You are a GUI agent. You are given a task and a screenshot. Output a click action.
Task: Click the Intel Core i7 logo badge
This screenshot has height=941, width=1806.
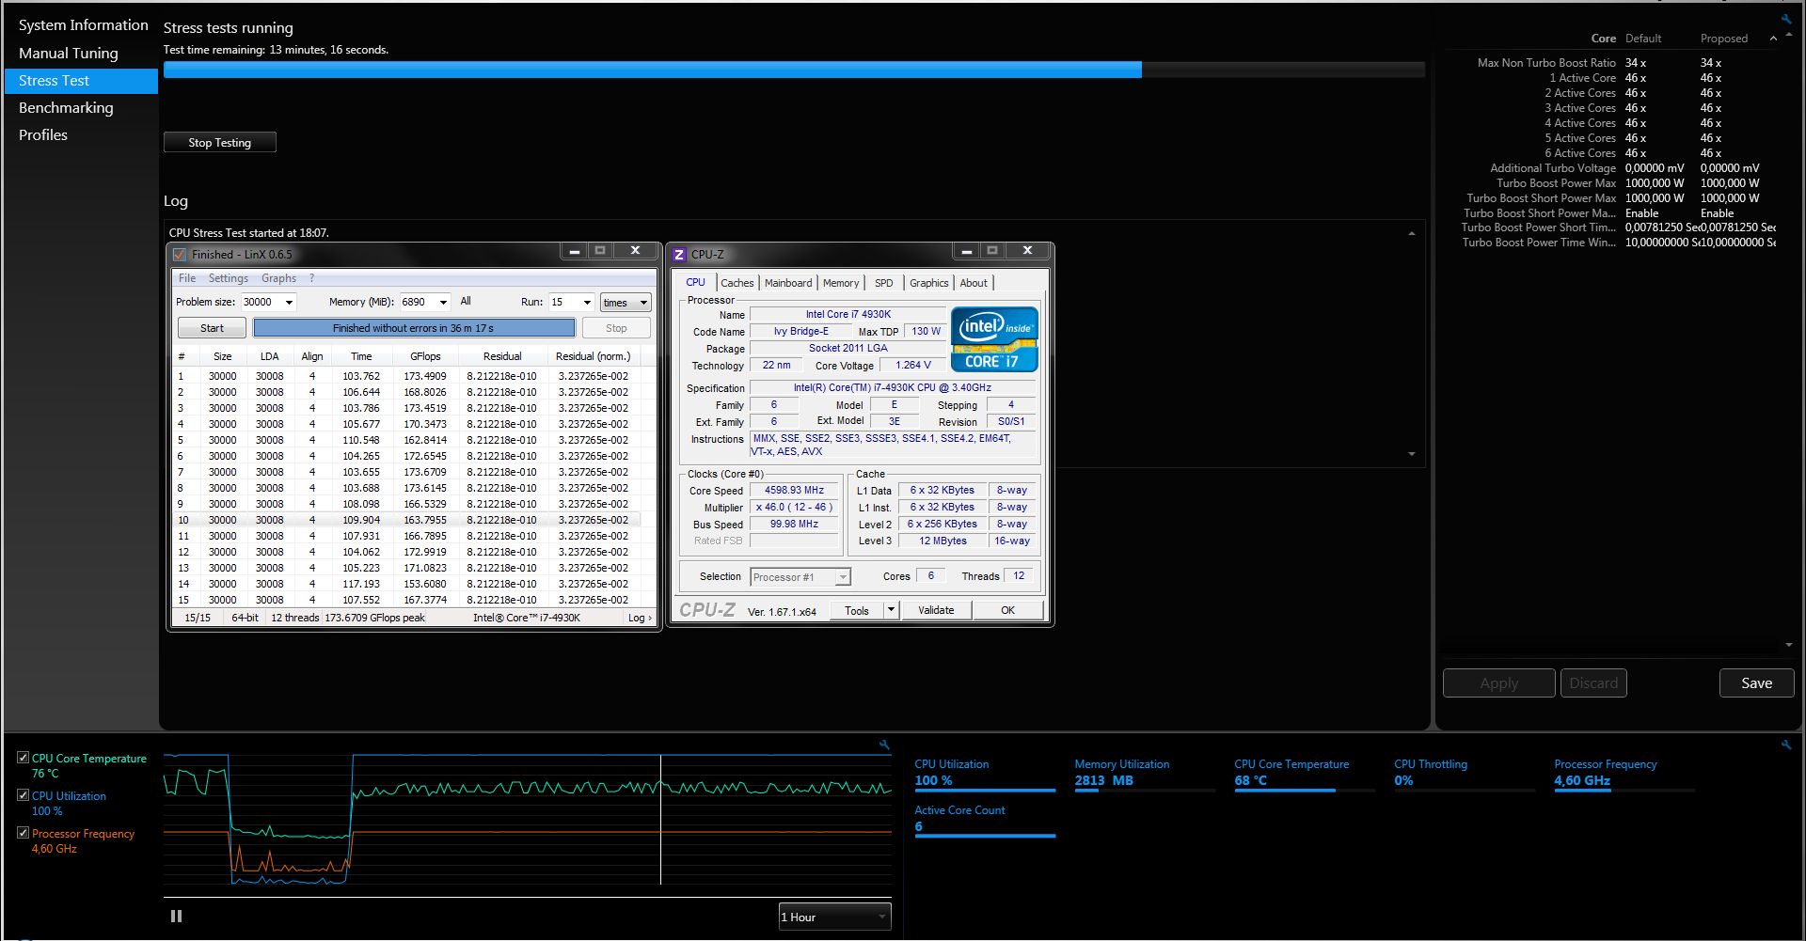(x=994, y=339)
